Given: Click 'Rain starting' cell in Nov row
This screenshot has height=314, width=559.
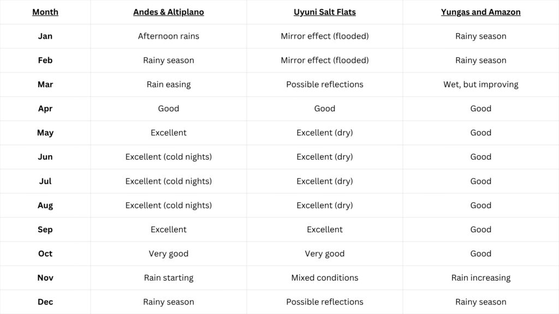Looking at the screenshot, I should [x=169, y=277].
